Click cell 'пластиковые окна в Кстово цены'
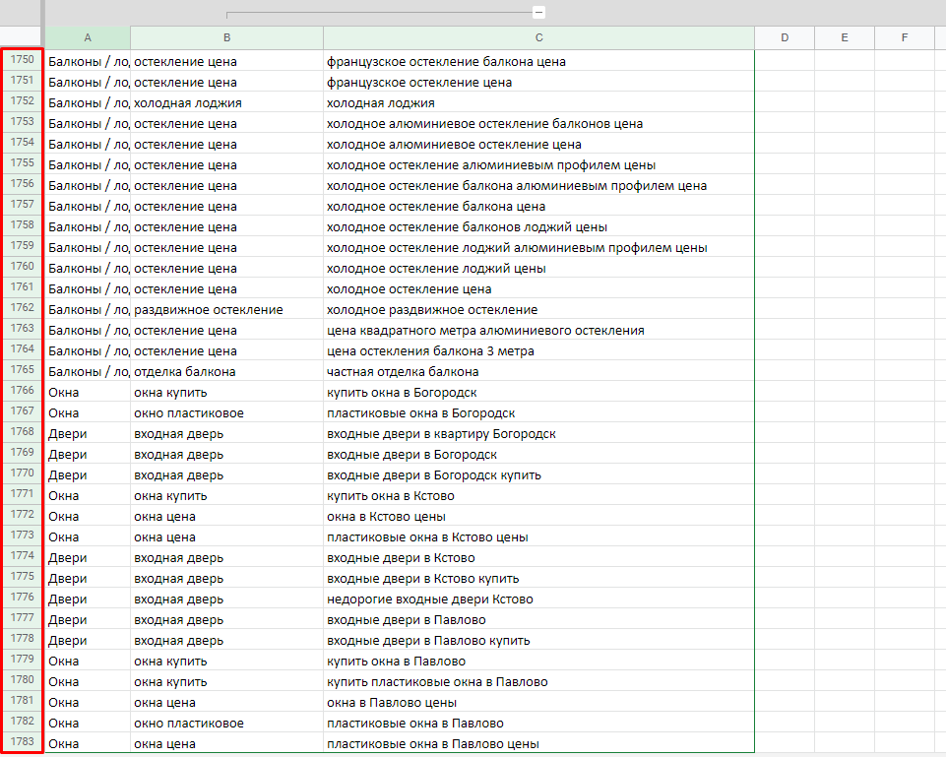Screen dimensions: 946x757 pos(538,537)
